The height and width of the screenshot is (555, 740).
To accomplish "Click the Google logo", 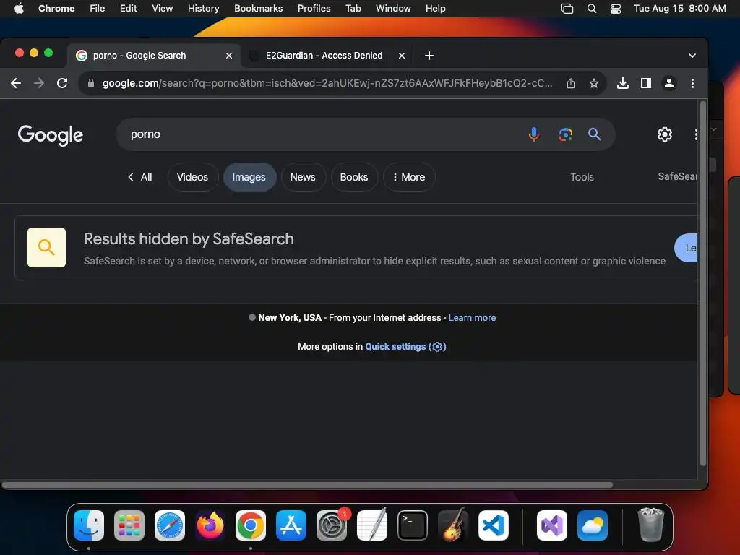I will point(51,135).
